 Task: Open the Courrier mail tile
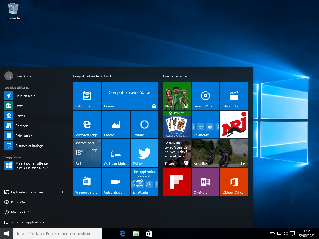pos(130,96)
